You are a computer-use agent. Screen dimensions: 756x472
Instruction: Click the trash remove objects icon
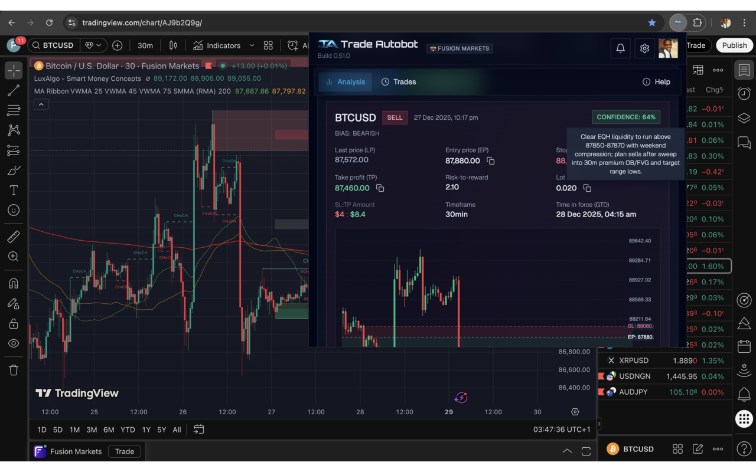pos(14,370)
